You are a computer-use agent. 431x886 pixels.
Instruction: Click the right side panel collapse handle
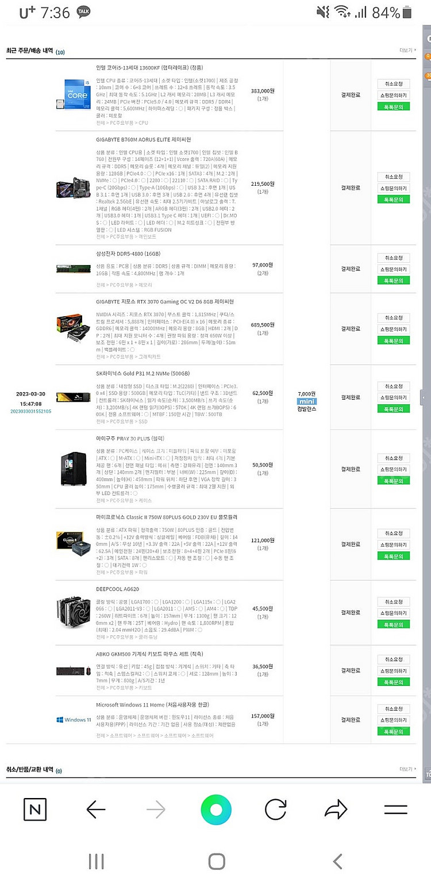(x=423, y=397)
